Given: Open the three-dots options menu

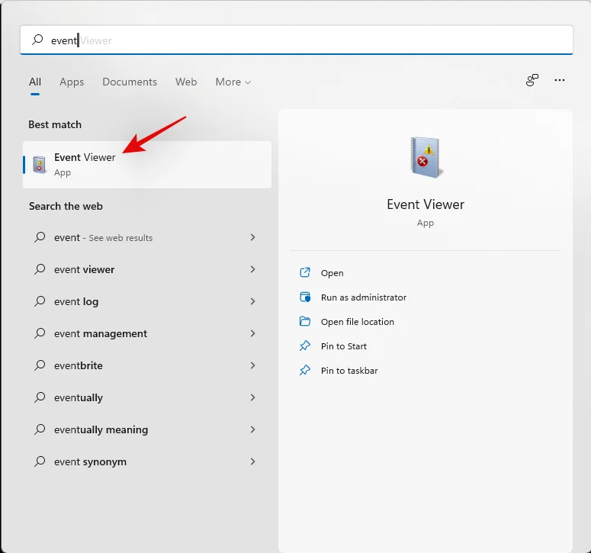Looking at the screenshot, I should (560, 80).
